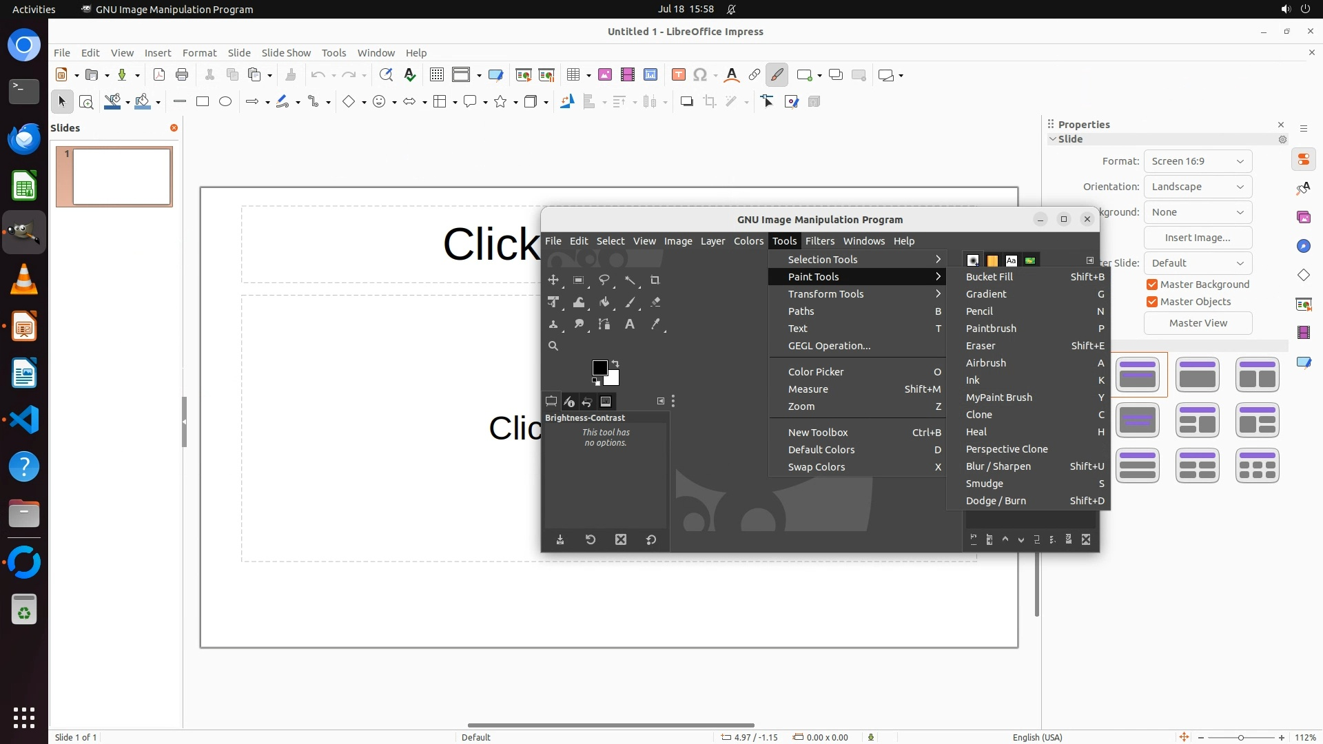Select the Fuzzy Select magic wand tool

[x=629, y=280]
